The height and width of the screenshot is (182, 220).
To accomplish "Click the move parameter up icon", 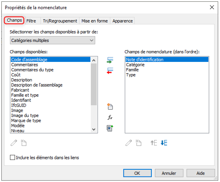I will click(x=154, y=143).
